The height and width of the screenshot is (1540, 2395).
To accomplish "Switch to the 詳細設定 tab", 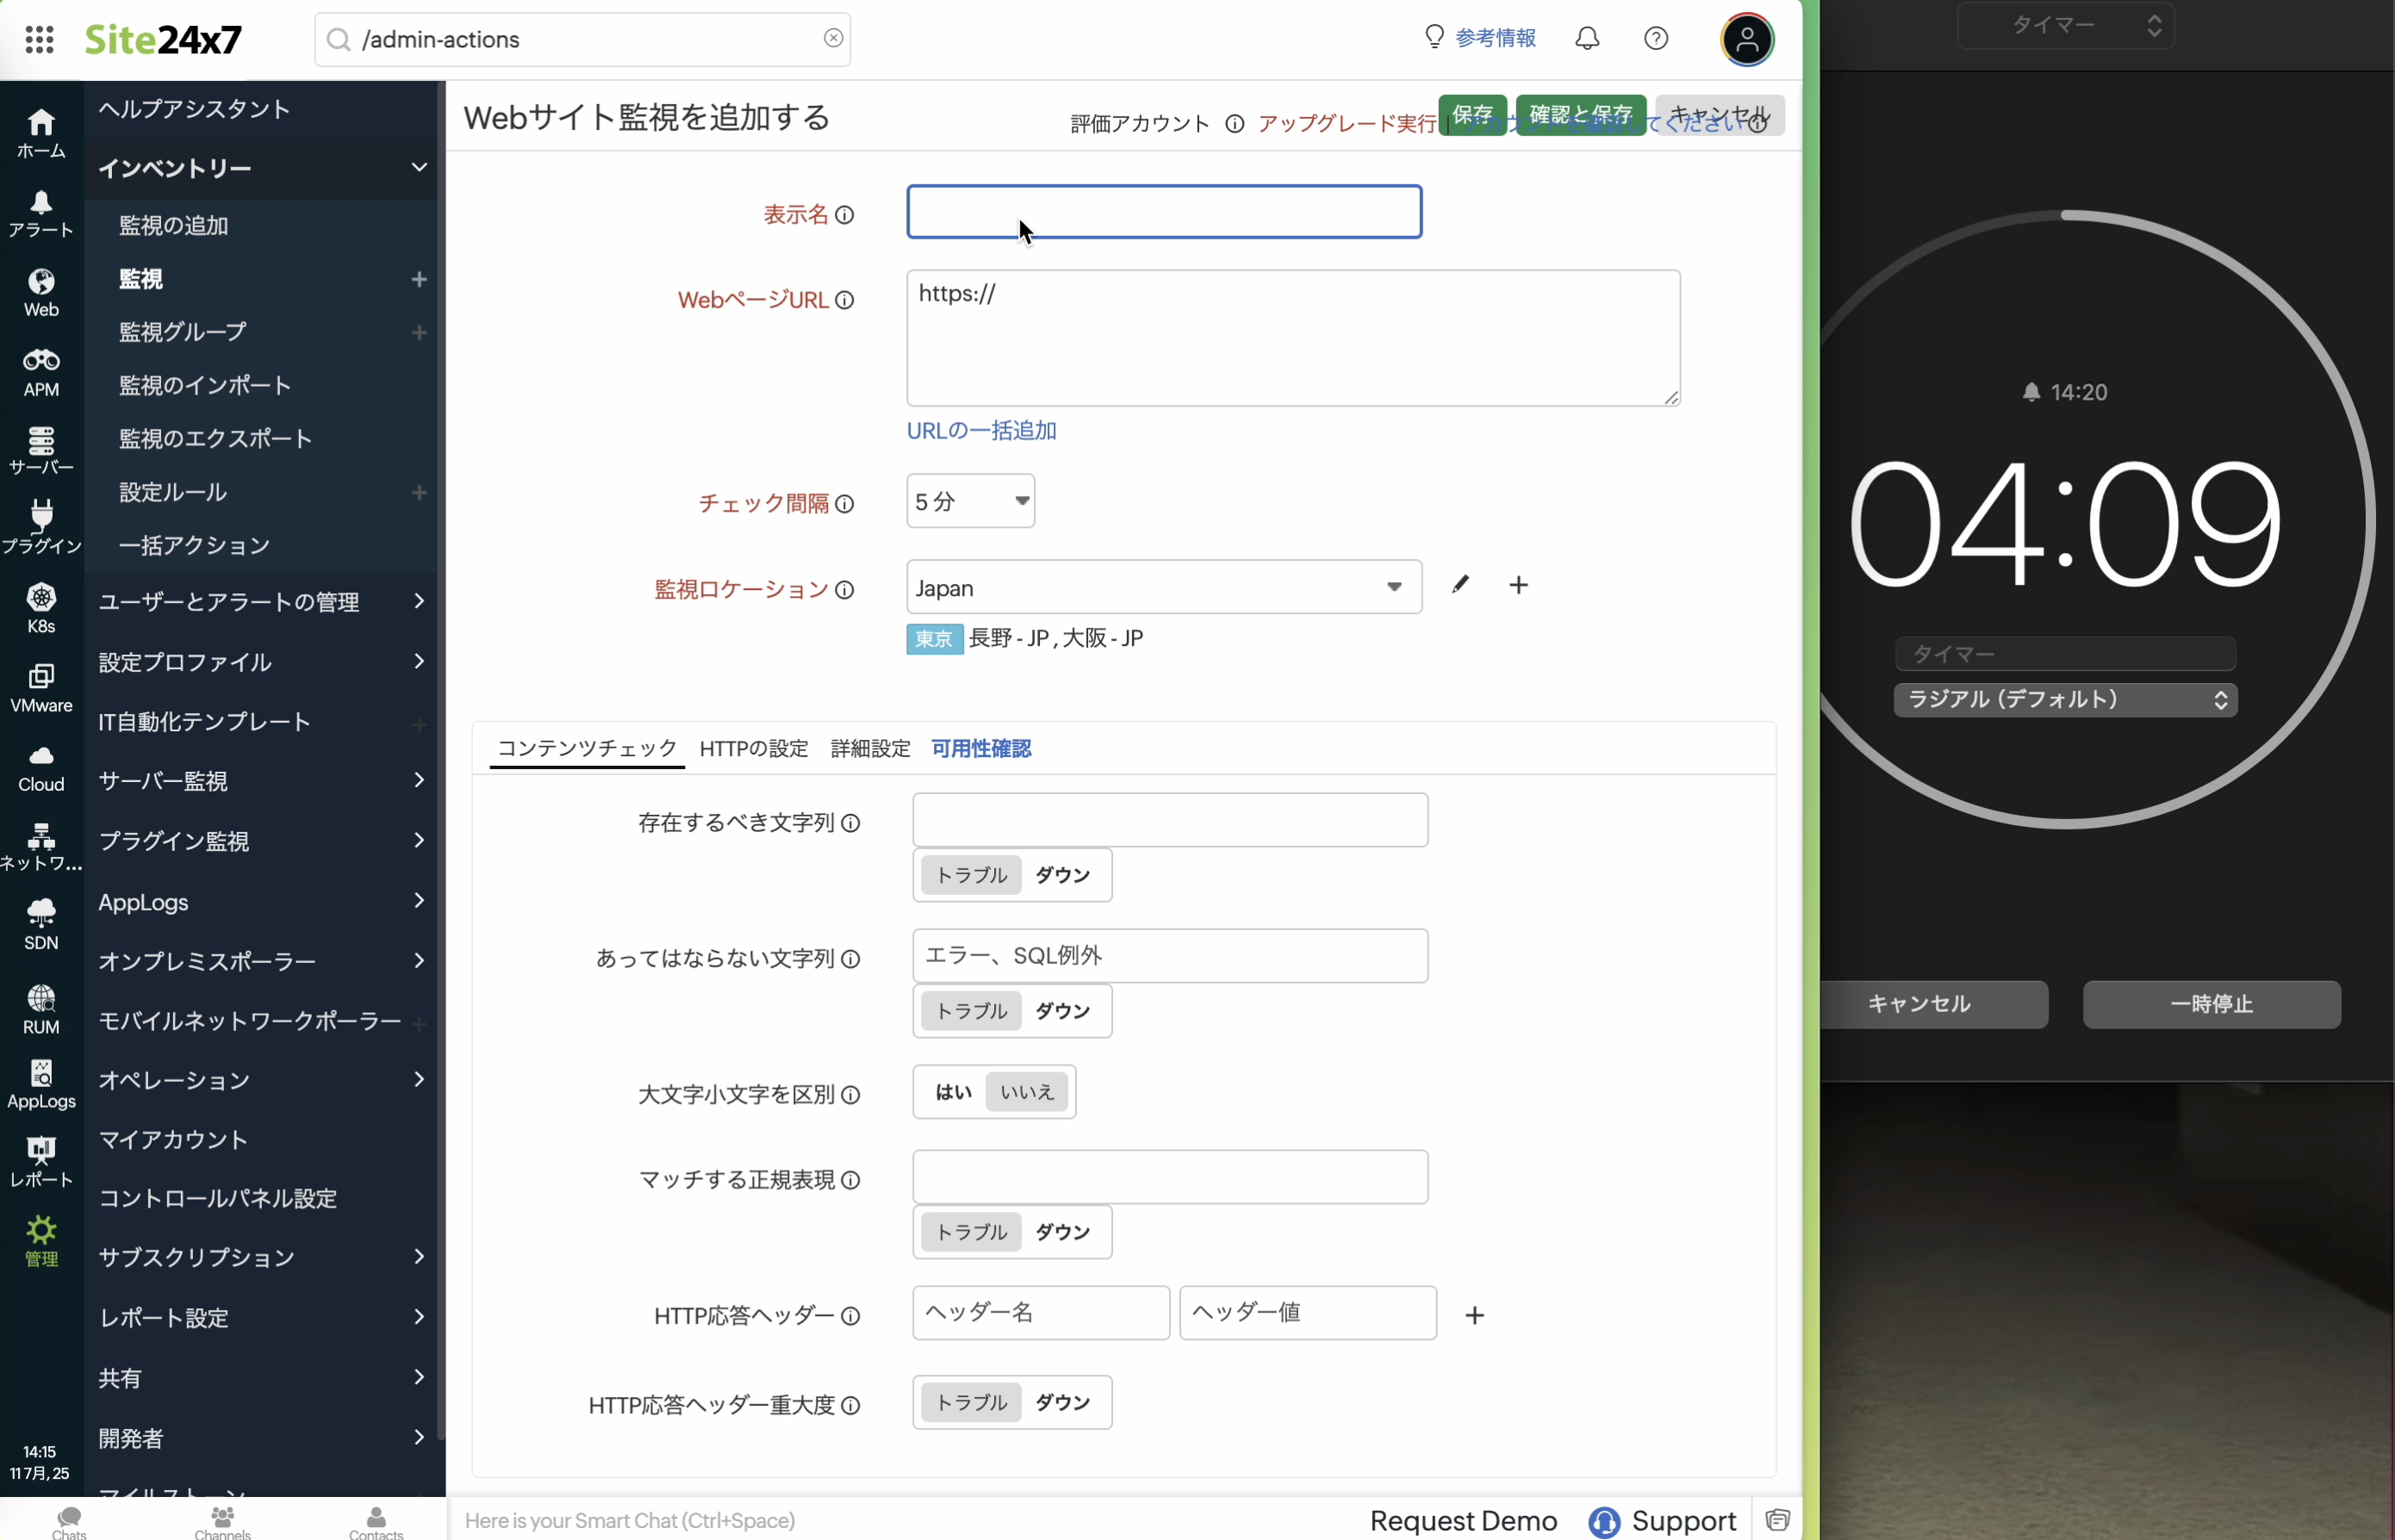I will click(870, 748).
